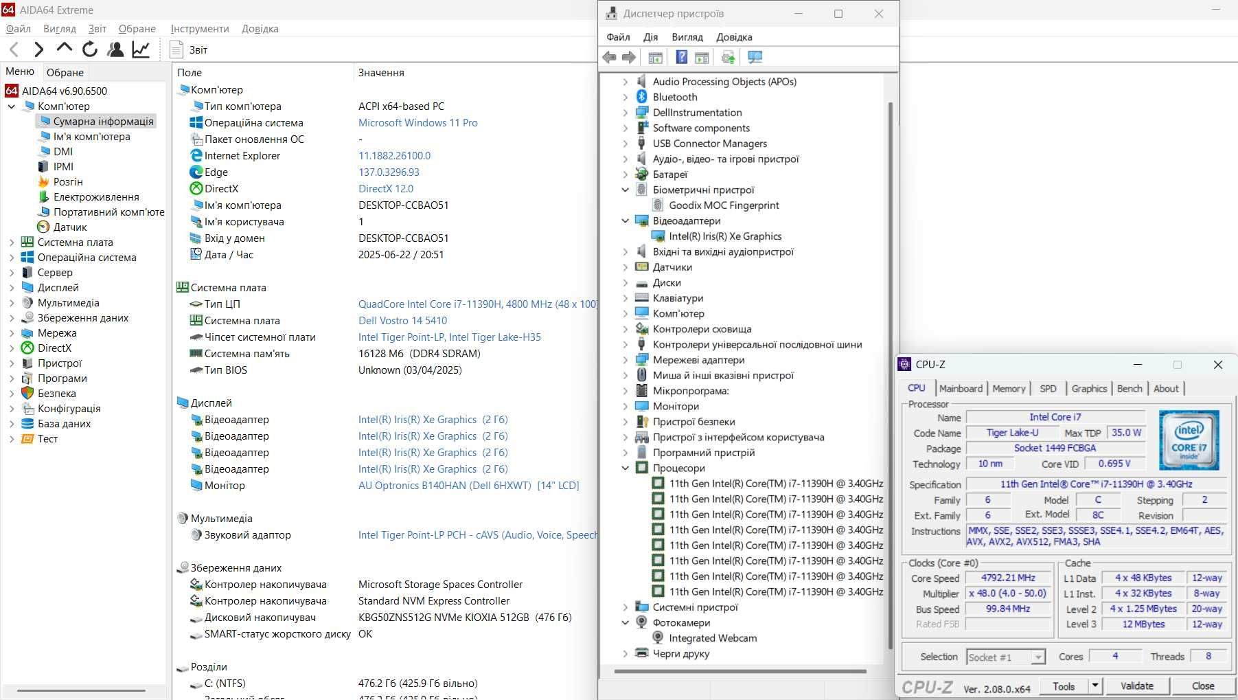The width and height of the screenshot is (1238, 700).
Task: Click Розгін flame icon in AIDA64 tree
Action: 43,181
